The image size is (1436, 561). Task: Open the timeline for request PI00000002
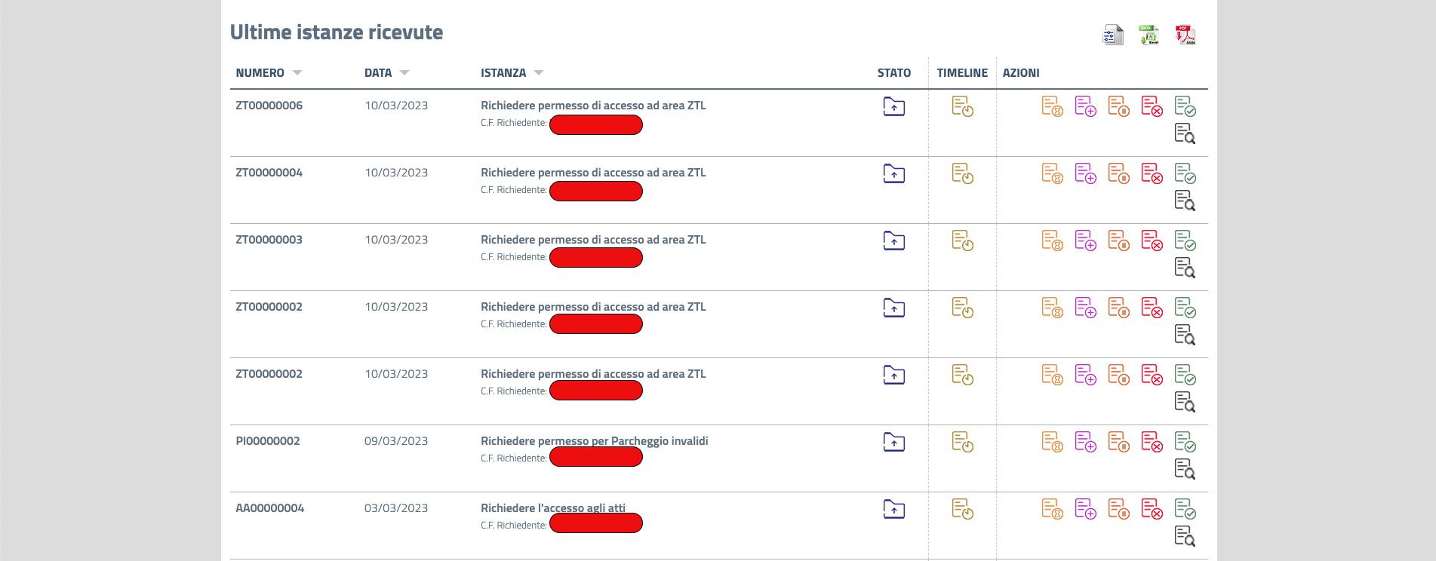coord(962,442)
